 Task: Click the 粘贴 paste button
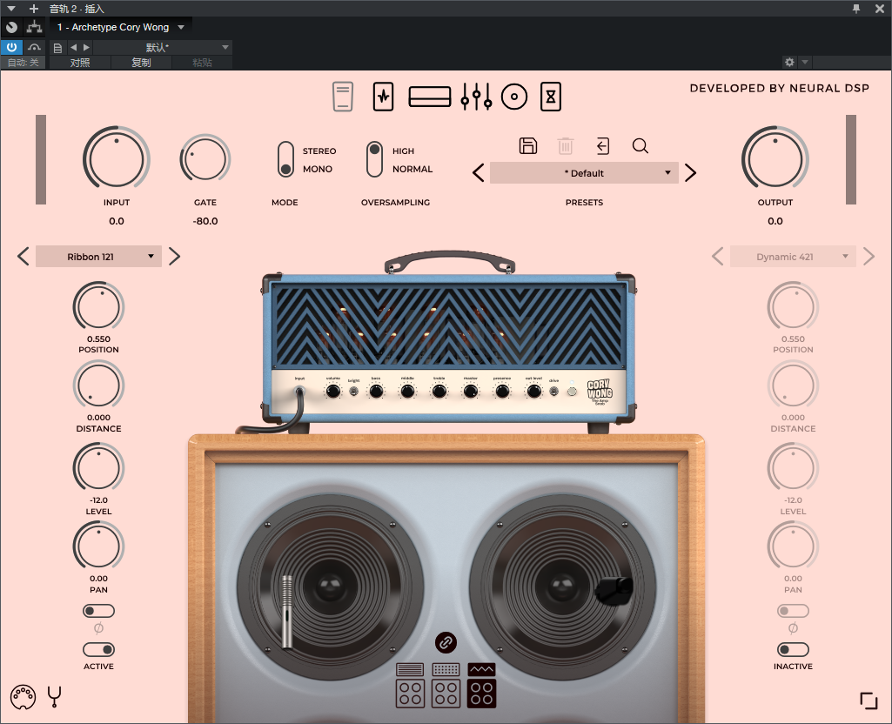tap(202, 63)
